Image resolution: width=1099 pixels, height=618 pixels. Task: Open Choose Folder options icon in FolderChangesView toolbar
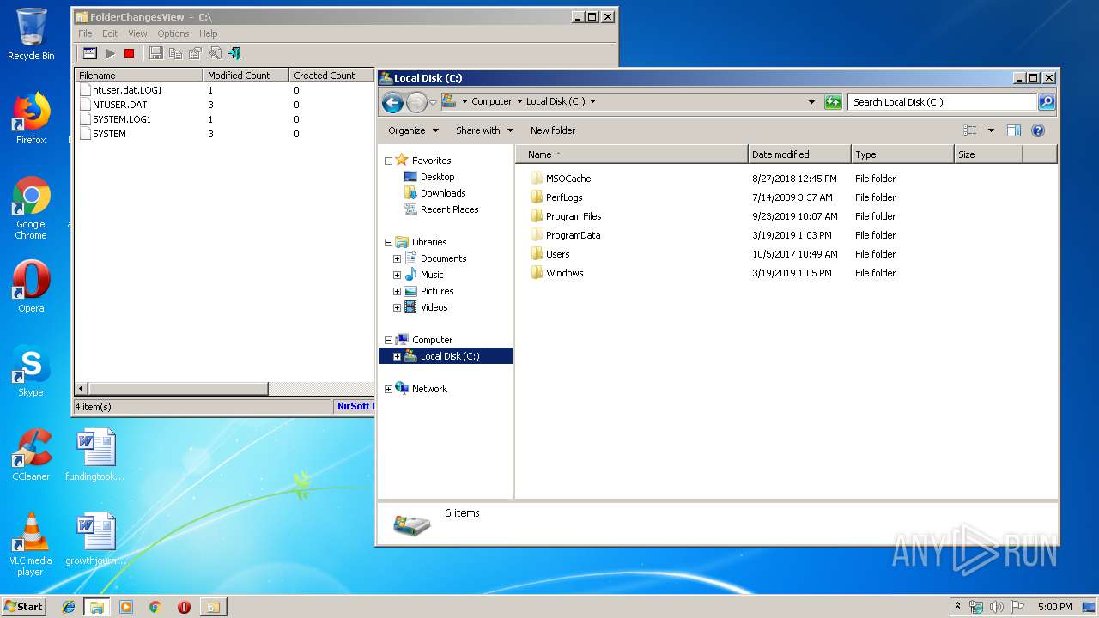click(x=90, y=53)
